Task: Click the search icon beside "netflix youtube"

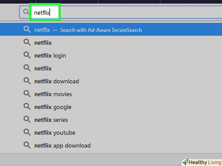Action: pos(27,132)
